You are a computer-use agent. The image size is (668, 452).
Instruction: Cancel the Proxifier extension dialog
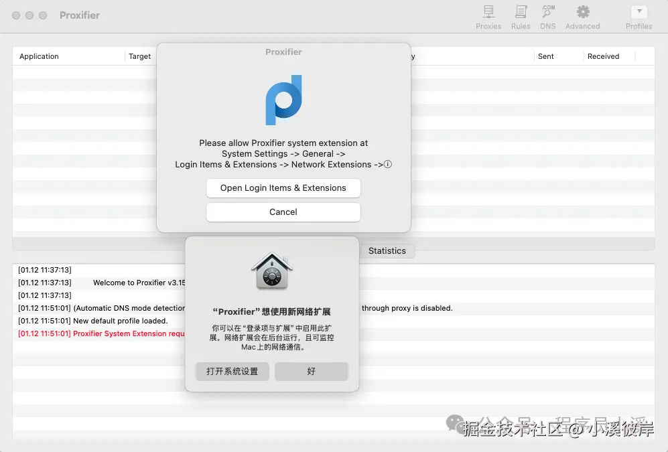click(x=283, y=212)
